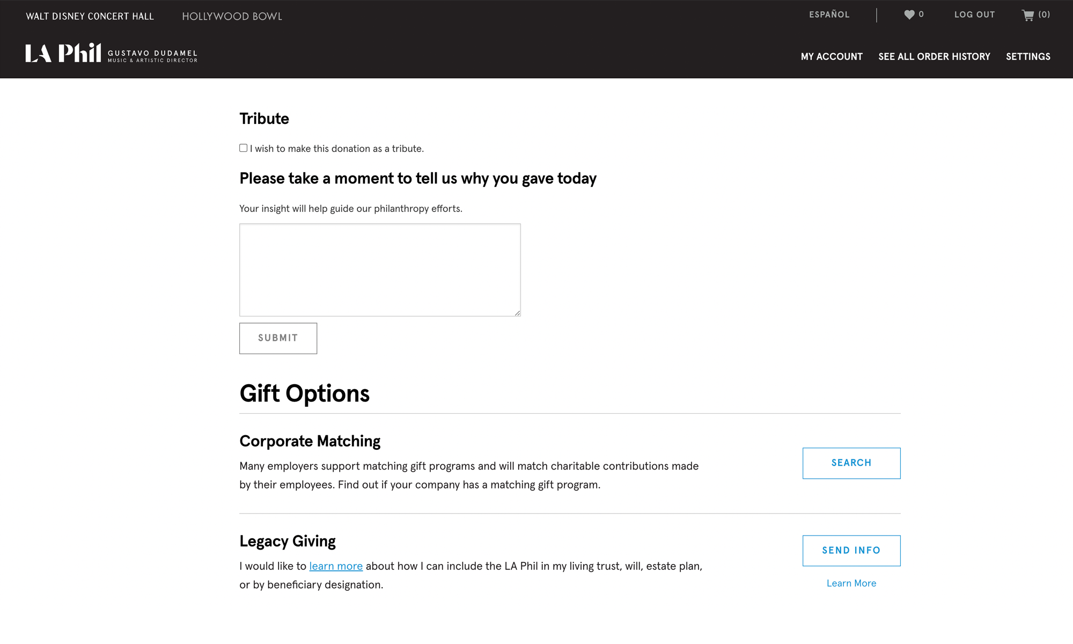Image resolution: width=1073 pixels, height=644 pixels.
Task: Grab the textarea resize handle
Action: click(x=517, y=313)
